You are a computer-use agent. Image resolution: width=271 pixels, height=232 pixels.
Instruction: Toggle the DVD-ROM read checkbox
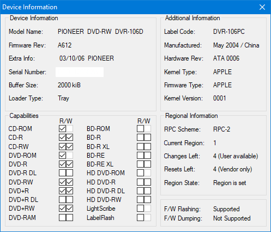pos(62,156)
